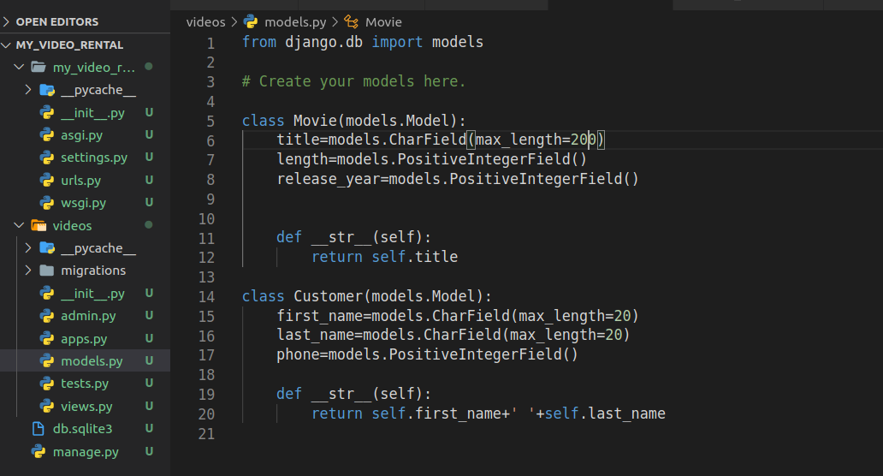Click modified dot next to videos folder
The width and height of the screenshot is (883, 476).
149,225
